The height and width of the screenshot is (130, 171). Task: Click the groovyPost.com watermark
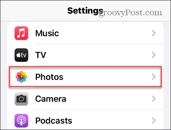(x=130, y=13)
